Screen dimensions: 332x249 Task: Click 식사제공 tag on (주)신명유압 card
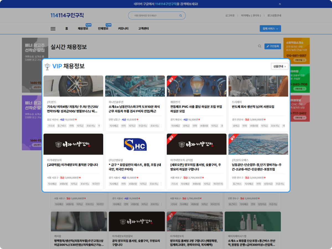coord(114,184)
